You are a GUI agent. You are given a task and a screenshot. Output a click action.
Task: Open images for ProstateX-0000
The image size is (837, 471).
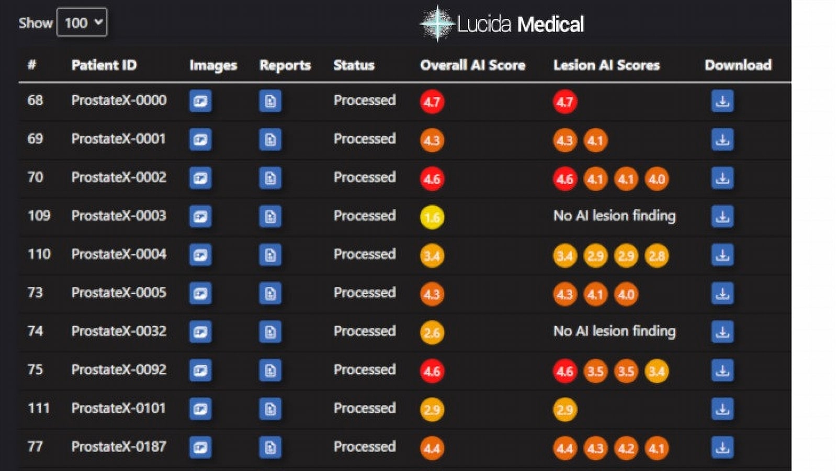pyautogui.click(x=200, y=101)
